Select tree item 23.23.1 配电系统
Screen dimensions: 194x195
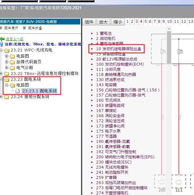coord(39,91)
